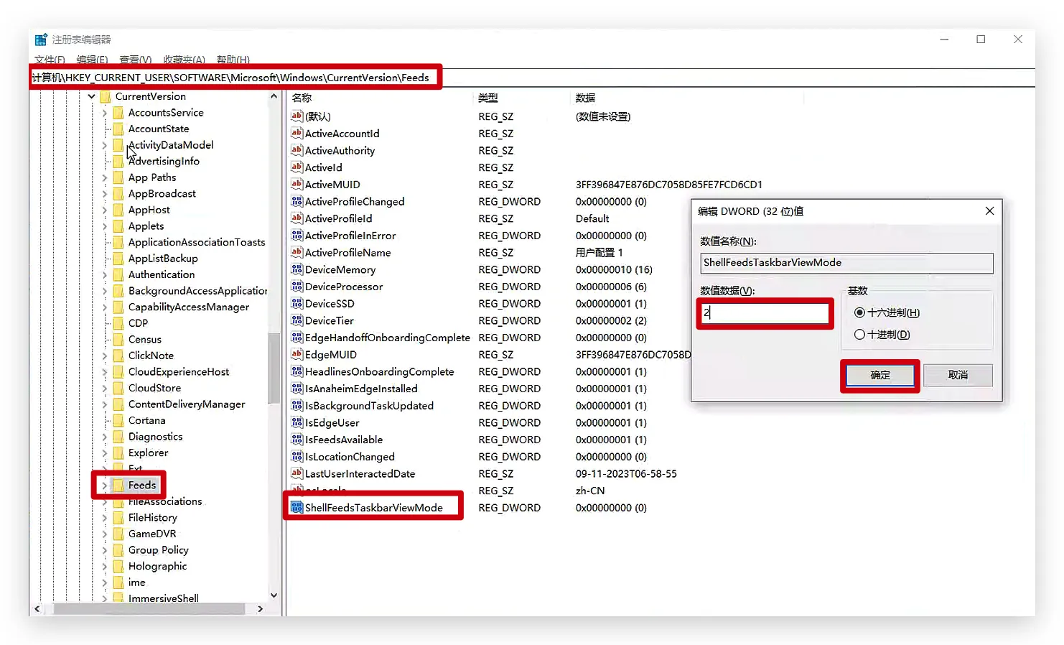This screenshot has width=1064, height=645.
Task: Click the Census folder icon
Action: pos(118,339)
